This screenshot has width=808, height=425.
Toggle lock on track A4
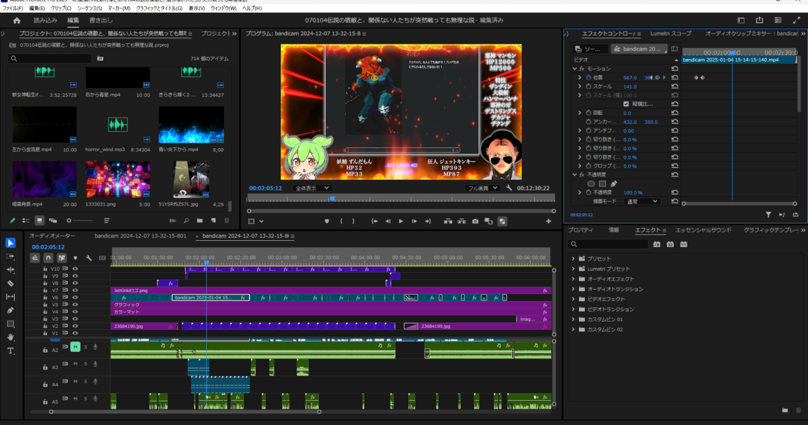(45, 385)
